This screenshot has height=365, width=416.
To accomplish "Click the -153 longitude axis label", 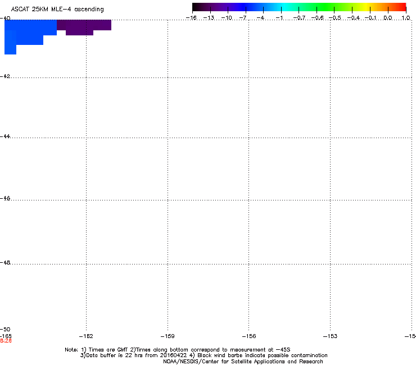I will tap(331, 336).
